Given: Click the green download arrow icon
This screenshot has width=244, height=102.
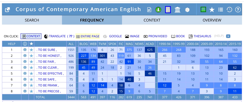Looking at the screenshot, I should point(158,10).
